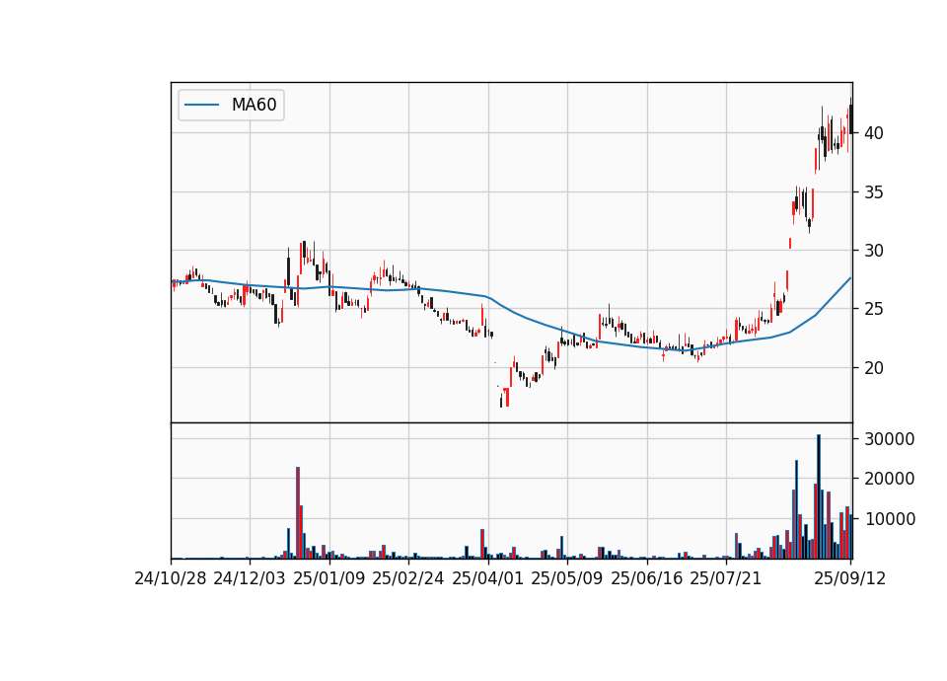Click the MA60 legend label
The height and width of the screenshot is (681, 947).
(254, 105)
